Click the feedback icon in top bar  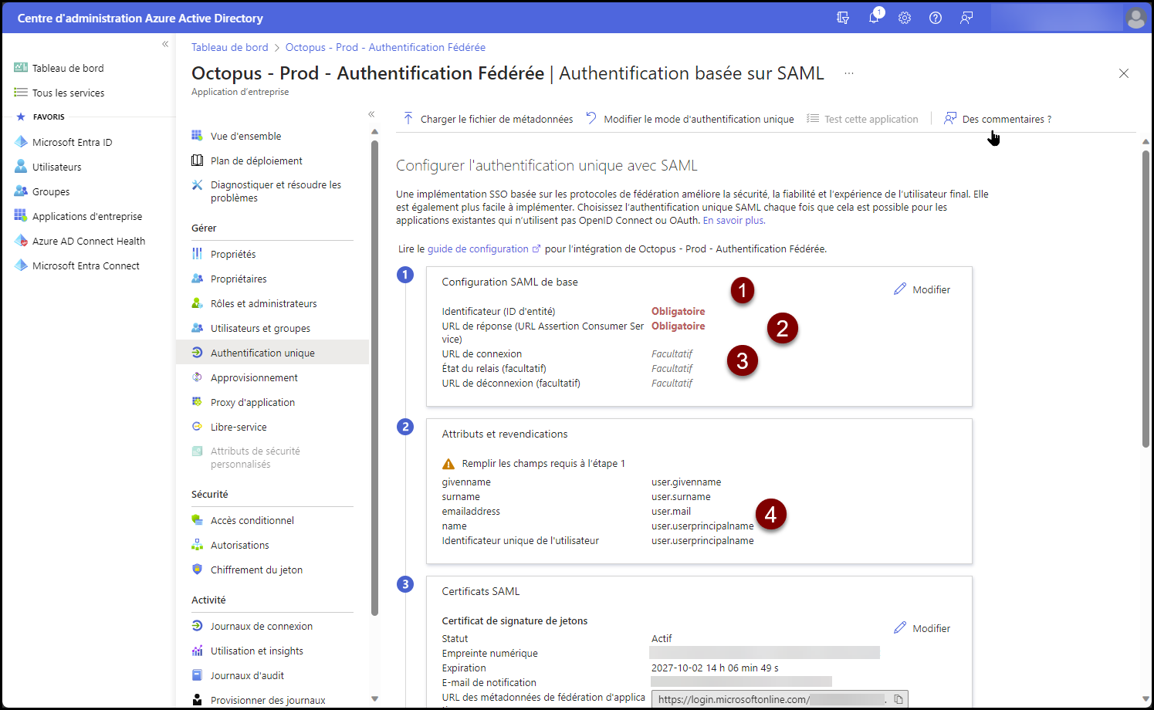pos(966,18)
